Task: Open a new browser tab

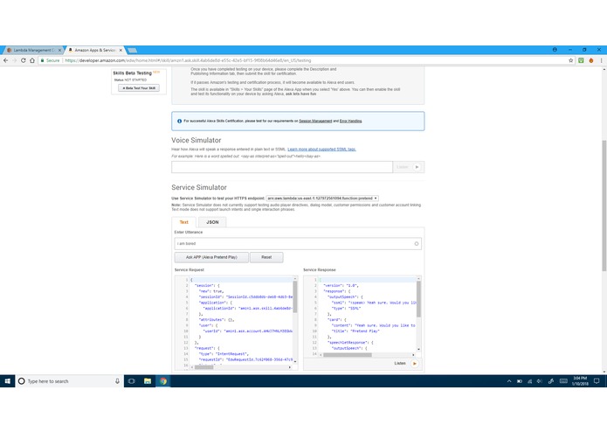Action: [x=133, y=51]
